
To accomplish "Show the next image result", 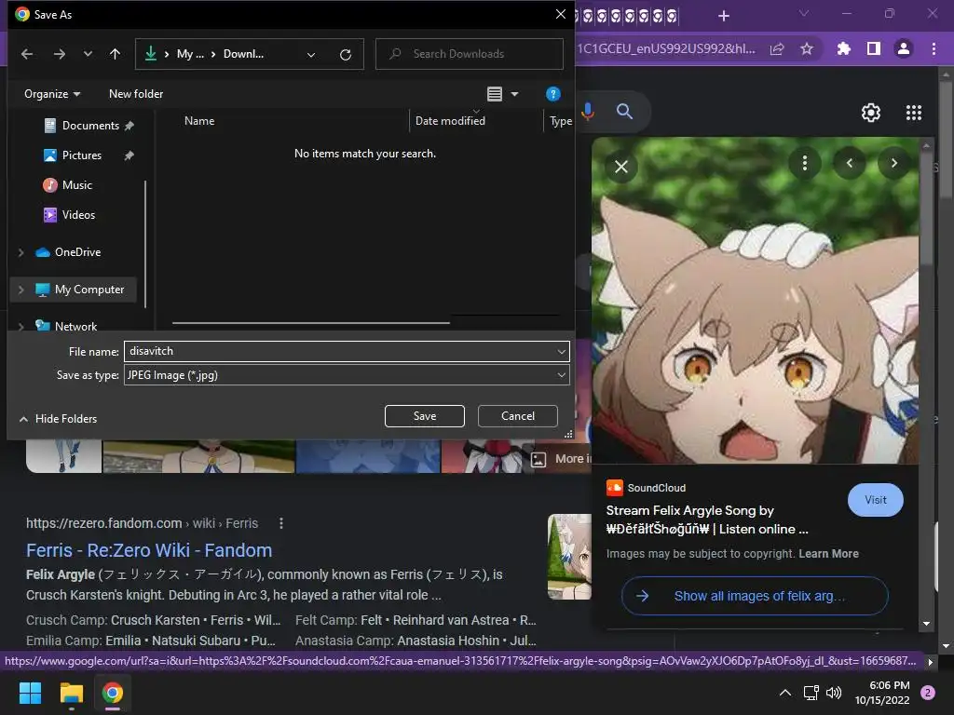I will [893, 163].
